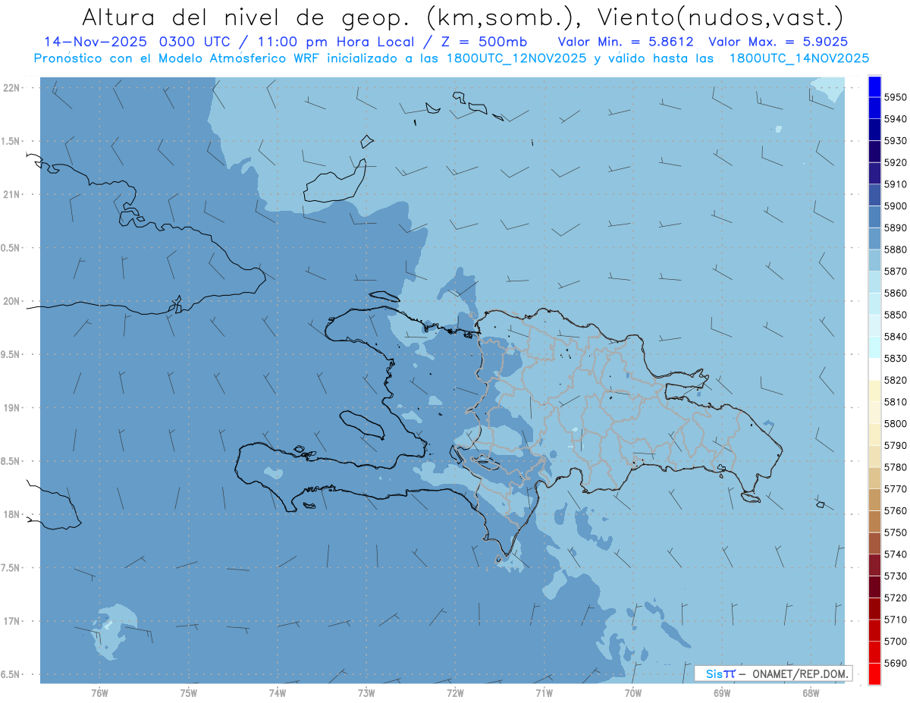Screen dimensions: 910x703
Task: Click the latitude label "17N"
Action: pos(12,621)
